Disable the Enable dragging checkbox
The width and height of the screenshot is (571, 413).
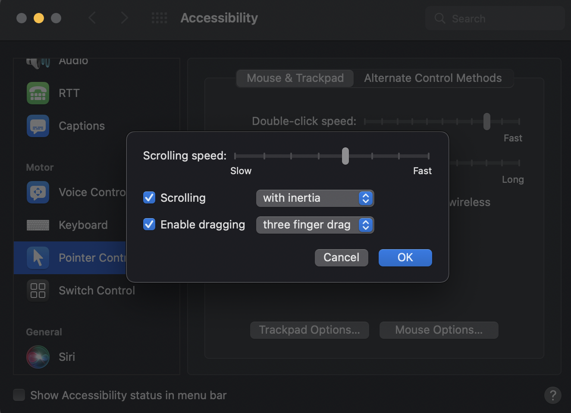click(149, 225)
